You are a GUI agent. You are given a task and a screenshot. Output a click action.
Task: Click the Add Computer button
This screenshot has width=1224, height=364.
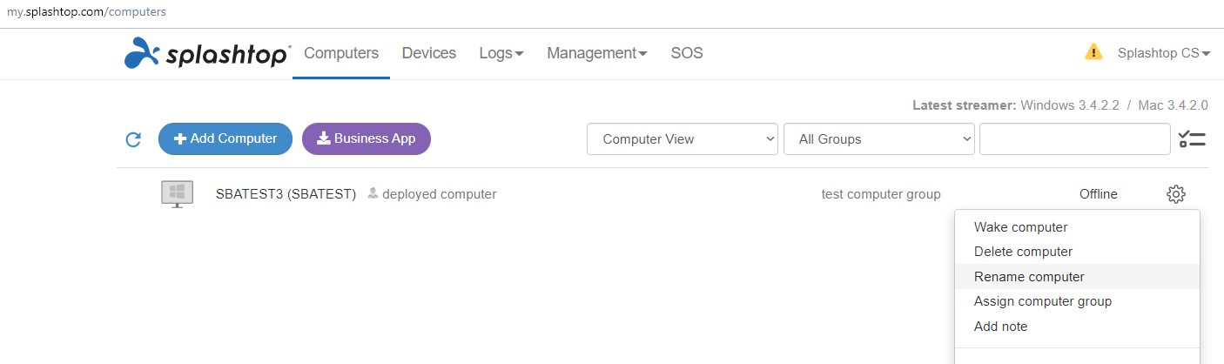coord(225,138)
